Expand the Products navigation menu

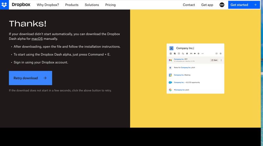tap(72, 5)
